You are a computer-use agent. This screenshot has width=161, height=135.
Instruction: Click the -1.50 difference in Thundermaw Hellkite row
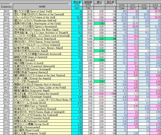click(x=99, y=21)
